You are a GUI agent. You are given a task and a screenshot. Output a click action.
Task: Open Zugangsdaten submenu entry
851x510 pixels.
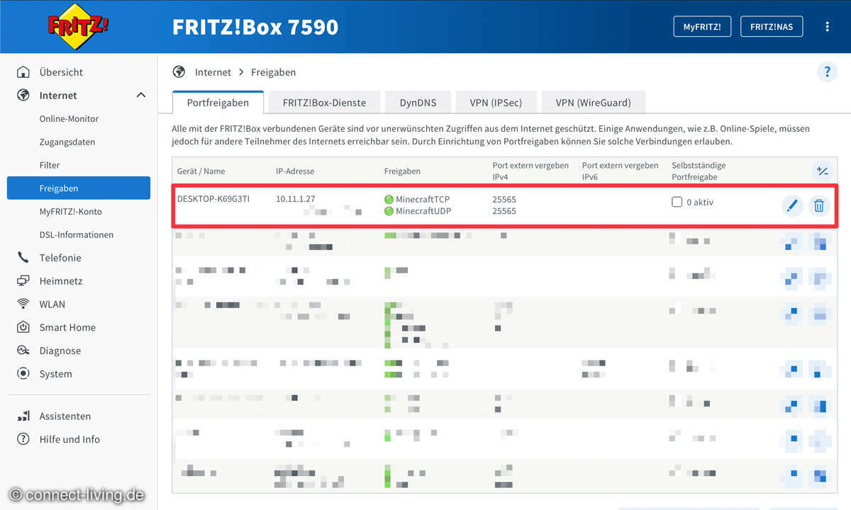67,142
